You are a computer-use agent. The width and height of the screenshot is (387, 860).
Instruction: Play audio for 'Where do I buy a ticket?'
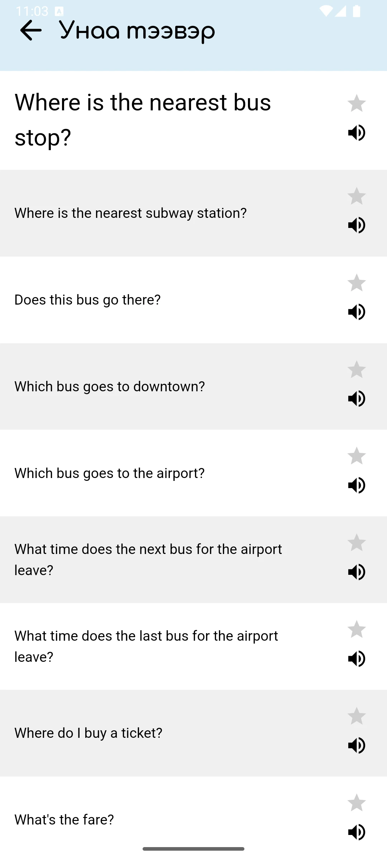(357, 746)
